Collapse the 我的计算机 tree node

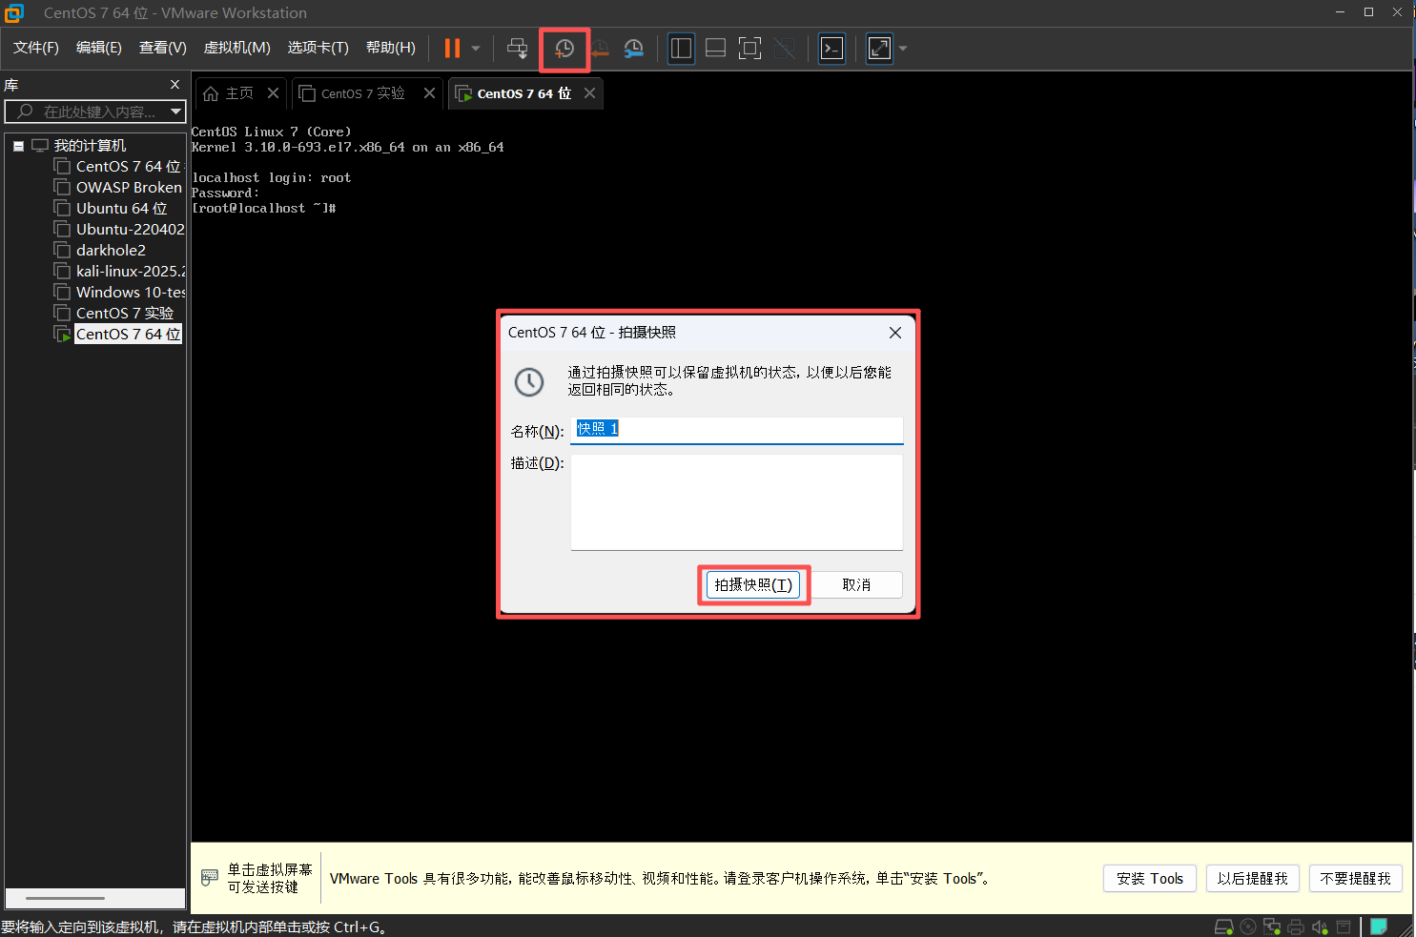17,144
